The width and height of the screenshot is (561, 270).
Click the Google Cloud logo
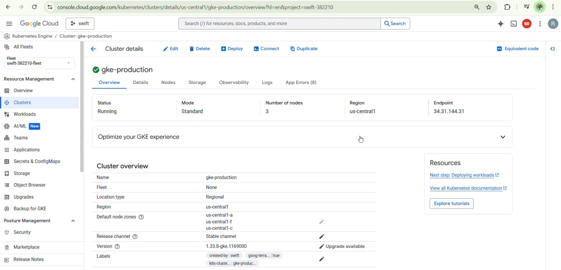coord(39,23)
